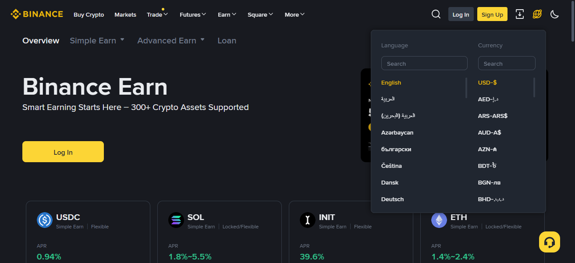Switch to dark mode via moon icon
This screenshot has height=263, width=575.
tap(554, 14)
